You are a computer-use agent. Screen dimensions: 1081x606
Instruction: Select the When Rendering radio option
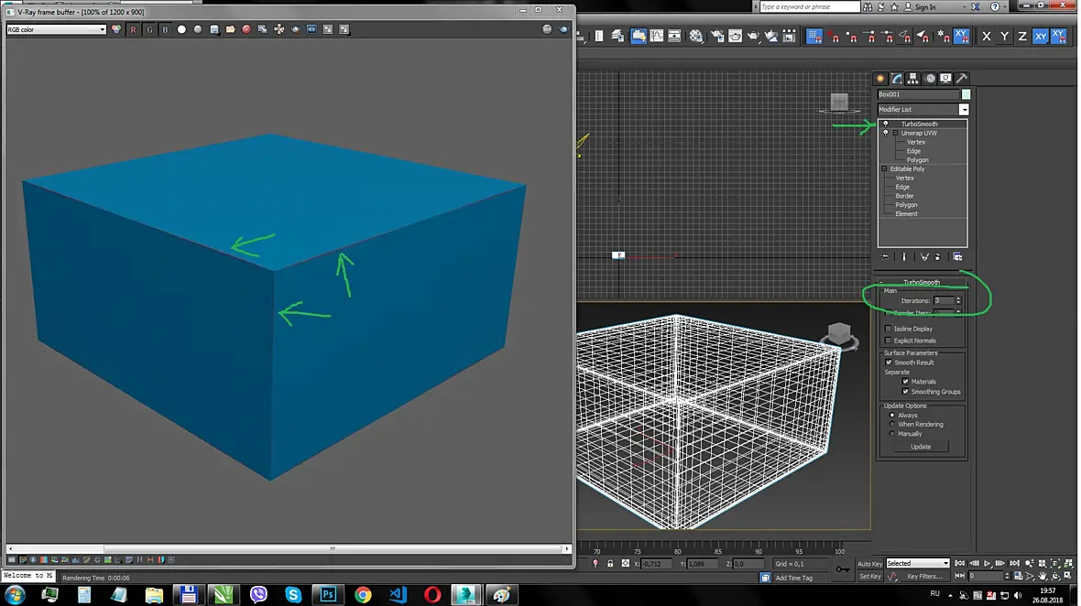tap(892, 424)
